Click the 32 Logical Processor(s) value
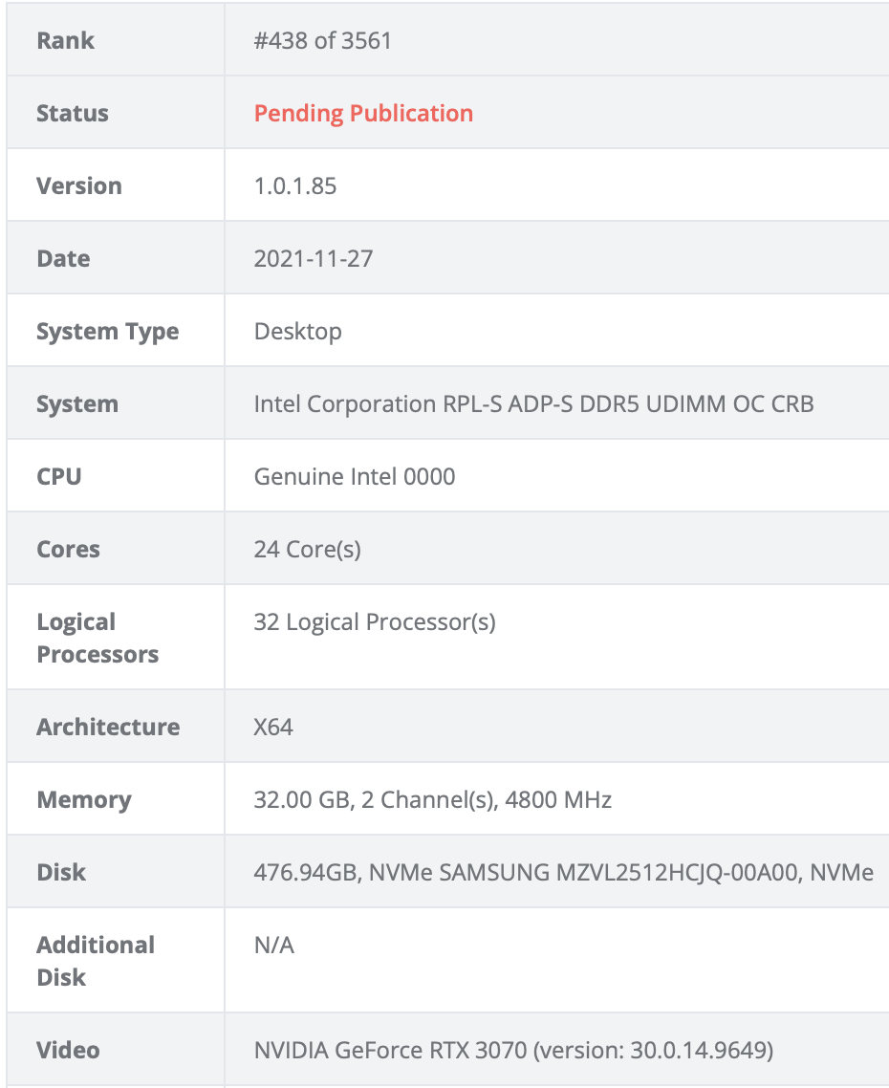 pos(375,622)
